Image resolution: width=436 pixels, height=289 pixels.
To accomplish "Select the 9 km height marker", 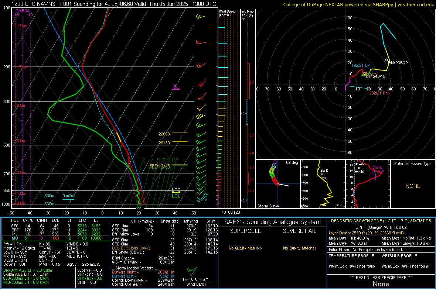I will pos(21,106).
